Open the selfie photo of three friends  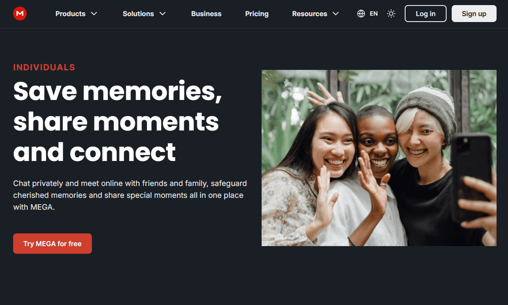(x=379, y=158)
